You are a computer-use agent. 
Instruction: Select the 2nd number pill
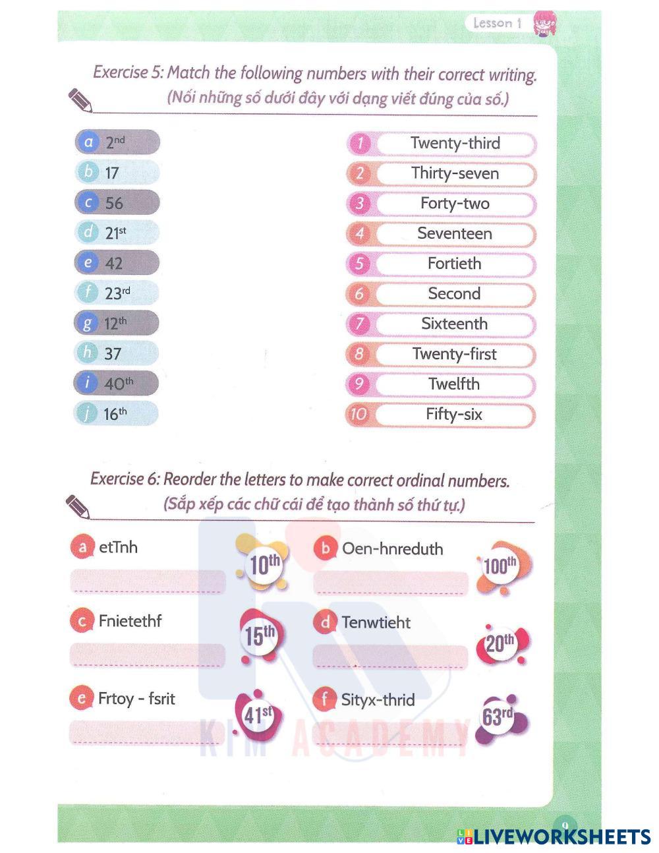click(117, 142)
